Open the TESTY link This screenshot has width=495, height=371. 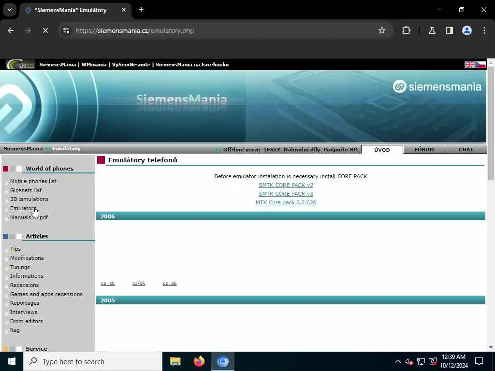coord(272,150)
